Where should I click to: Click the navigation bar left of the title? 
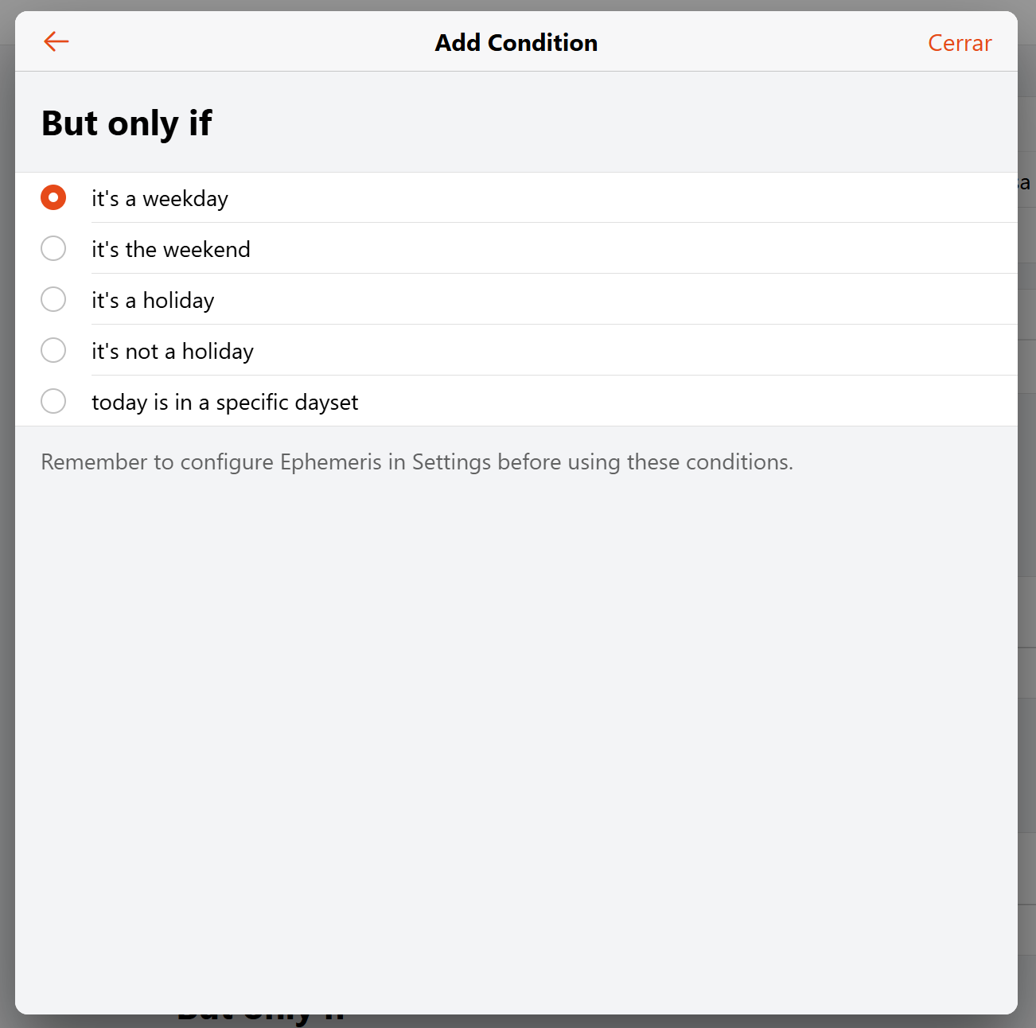tap(239, 41)
